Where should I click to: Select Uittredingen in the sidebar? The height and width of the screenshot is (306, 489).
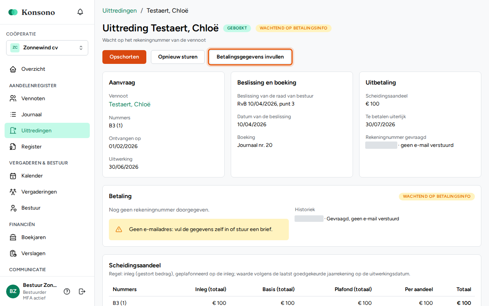[47, 130]
